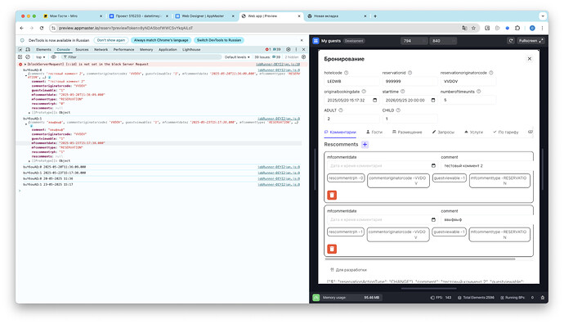Delete the first comment card
The width and height of the screenshot is (564, 324).
tap(332, 195)
